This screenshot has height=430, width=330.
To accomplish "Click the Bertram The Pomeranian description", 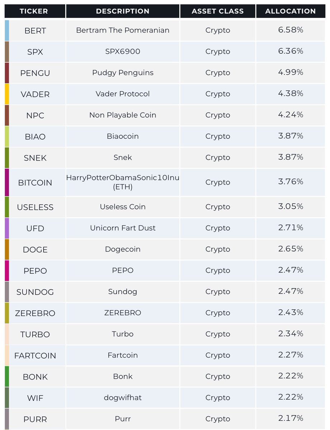I will [123, 30].
